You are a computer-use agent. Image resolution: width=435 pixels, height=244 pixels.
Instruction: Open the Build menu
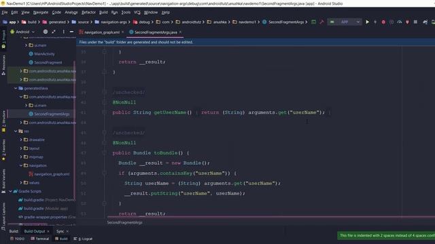pyautogui.click(x=103, y=12)
